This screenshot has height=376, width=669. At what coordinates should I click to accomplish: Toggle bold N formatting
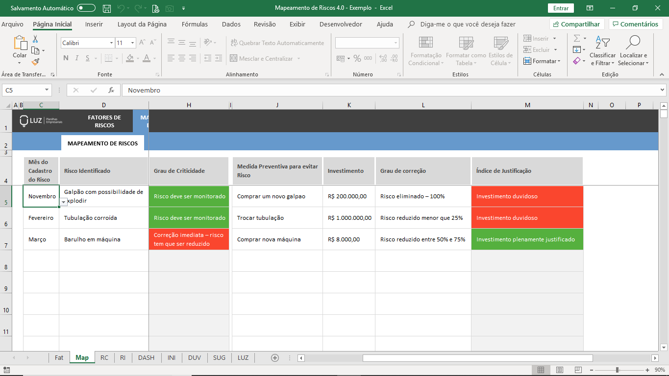point(66,58)
